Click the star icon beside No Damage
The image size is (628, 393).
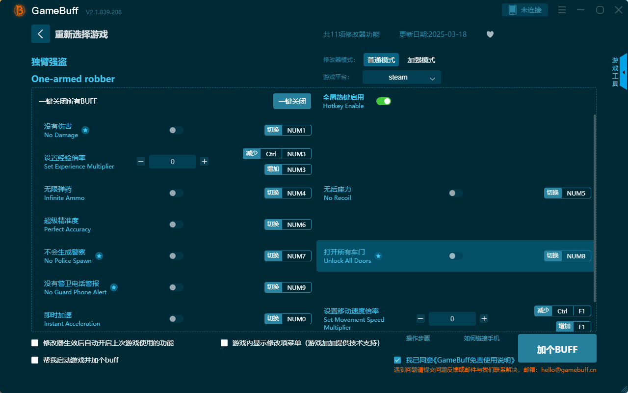click(85, 130)
